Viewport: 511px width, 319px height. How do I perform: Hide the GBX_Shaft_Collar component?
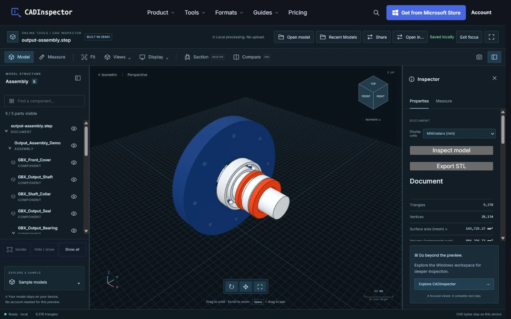click(x=74, y=197)
